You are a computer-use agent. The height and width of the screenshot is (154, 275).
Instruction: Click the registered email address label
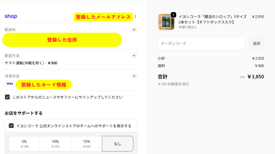[x=103, y=17]
